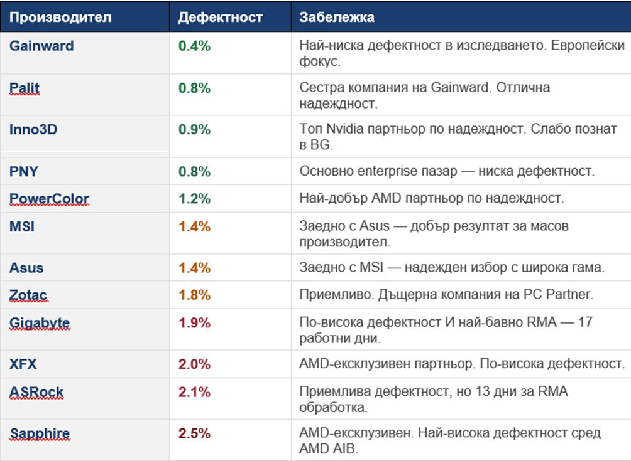Image resolution: width=631 pixels, height=461 pixels.
Task: Click the ASRock manufacturer name
Action: click(36, 392)
